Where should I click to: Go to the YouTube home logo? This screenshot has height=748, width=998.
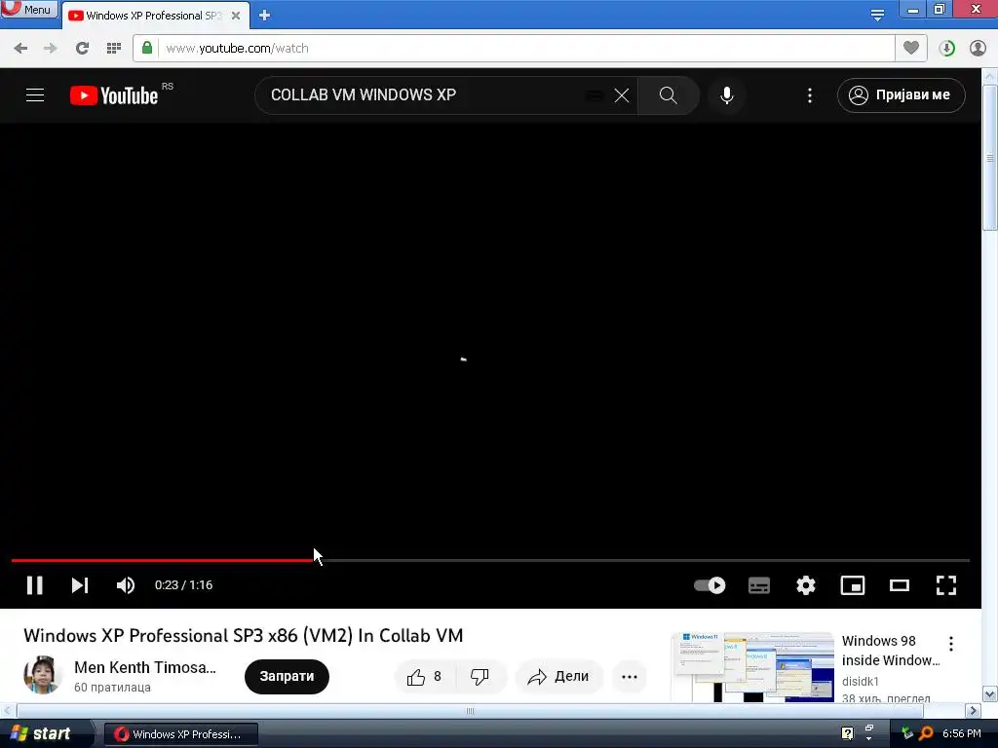(x=114, y=95)
